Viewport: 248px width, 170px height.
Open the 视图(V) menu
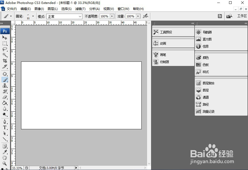tap(108, 9)
